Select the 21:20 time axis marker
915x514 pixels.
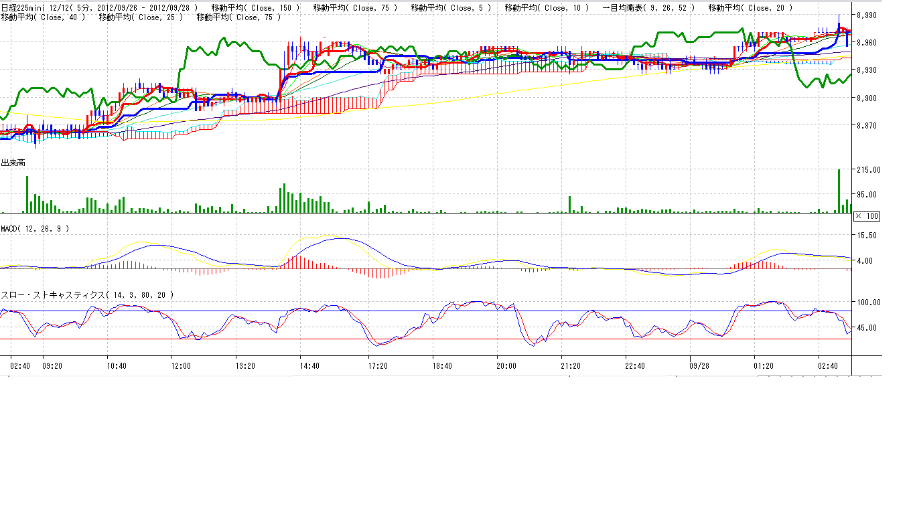pos(570,366)
